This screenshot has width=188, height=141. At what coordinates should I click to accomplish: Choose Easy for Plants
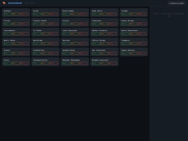[8, 53]
